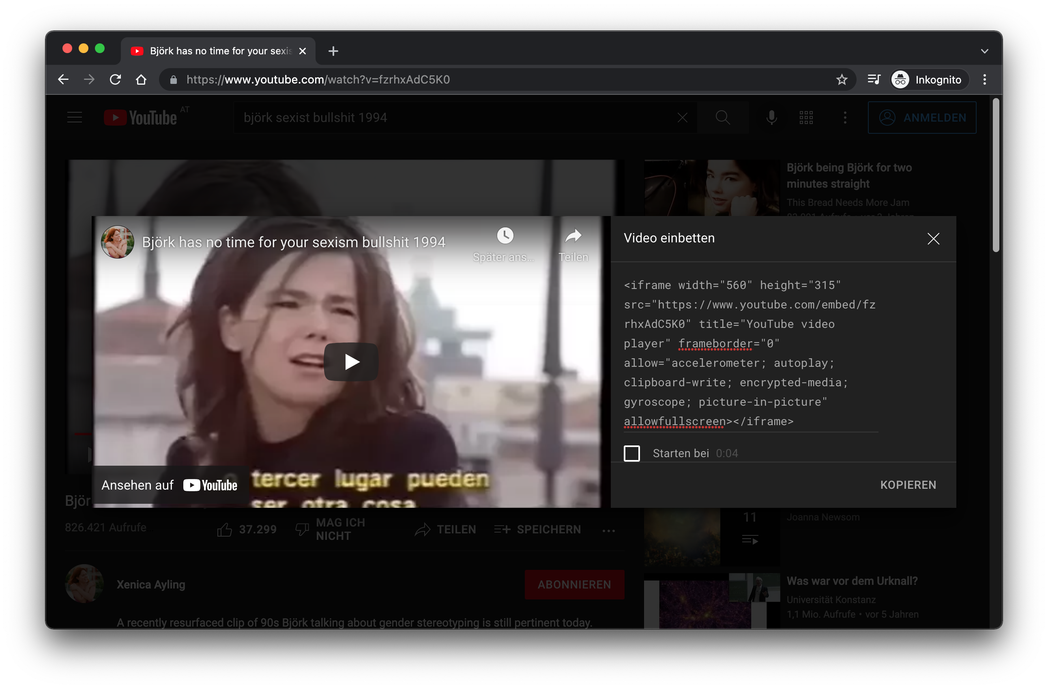Expand the tab search chevron

[985, 51]
